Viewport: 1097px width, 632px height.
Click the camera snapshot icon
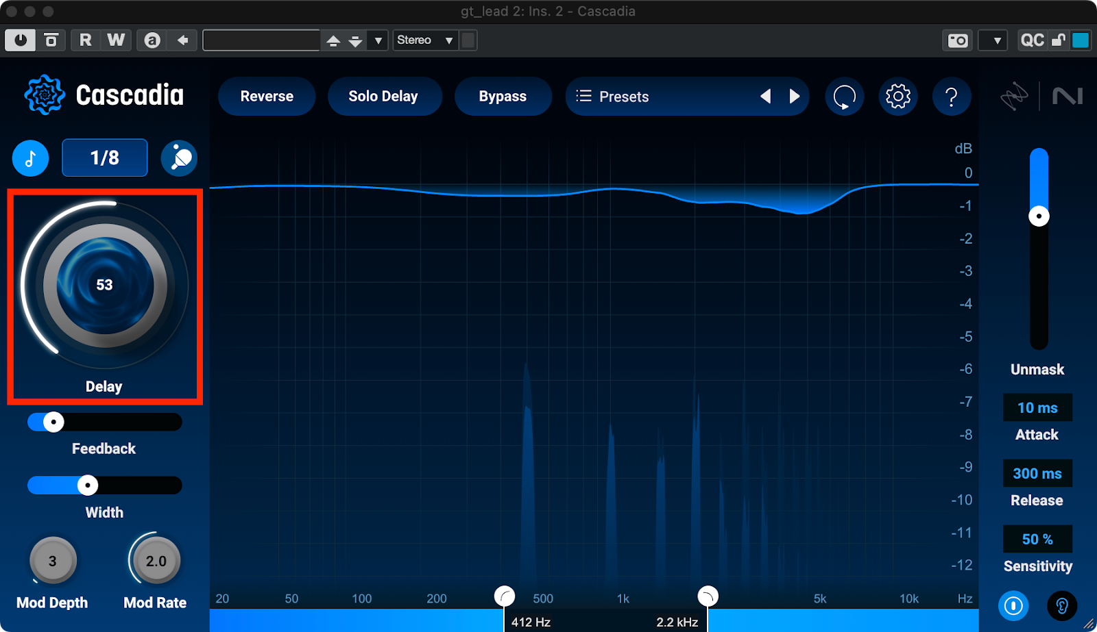[x=958, y=40]
